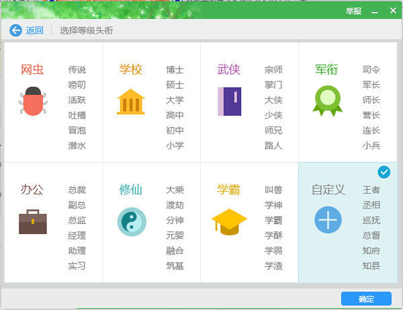Click the 司令 rank text
This screenshot has width=403, height=310.
371,69
